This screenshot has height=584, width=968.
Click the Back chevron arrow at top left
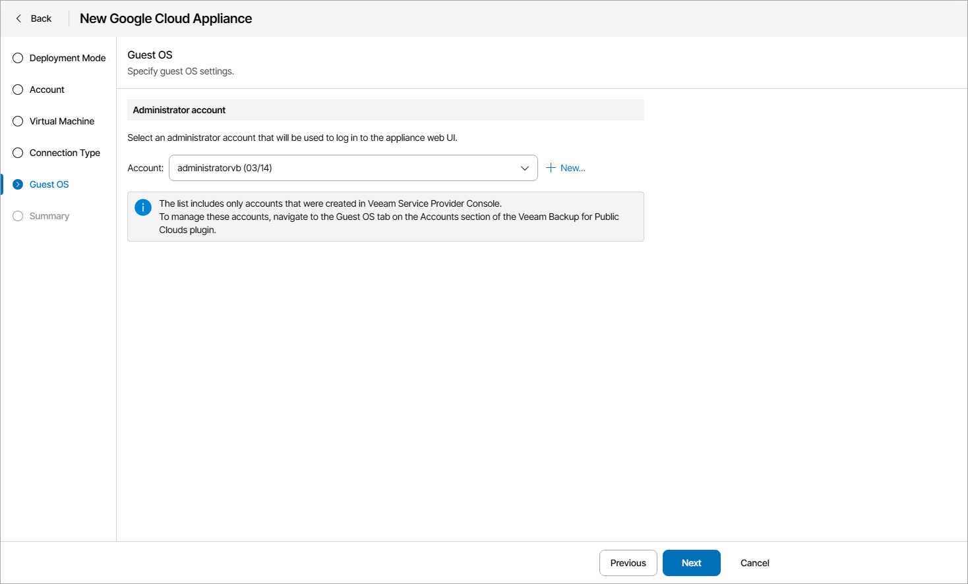(x=18, y=18)
